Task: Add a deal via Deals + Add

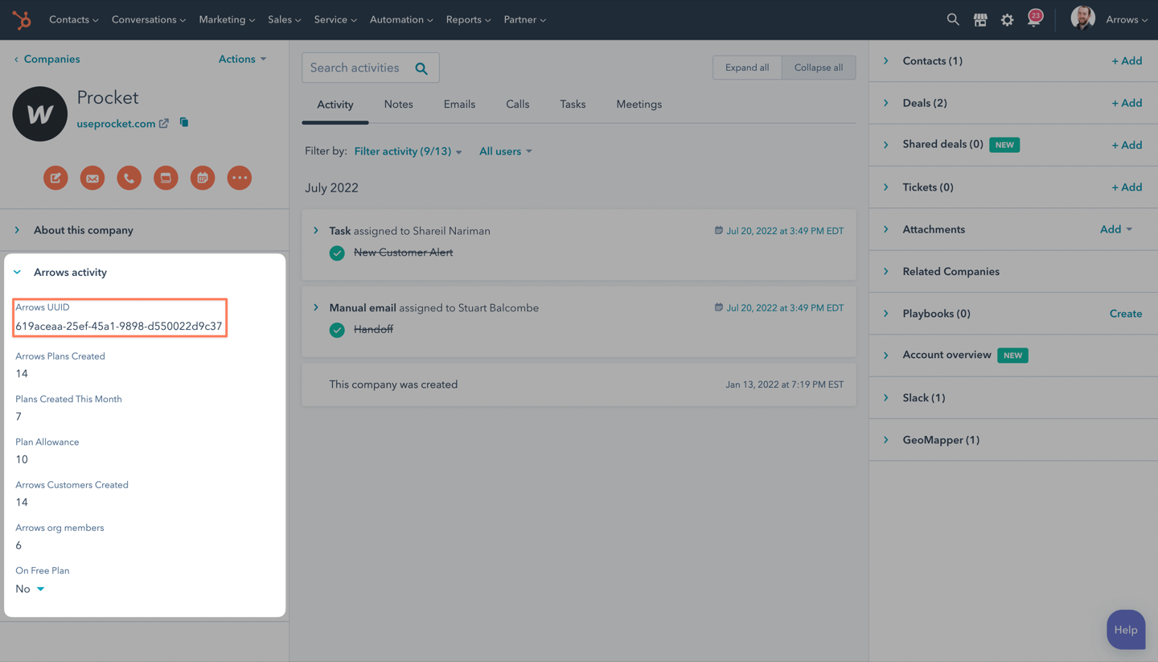Action: click(x=1127, y=103)
